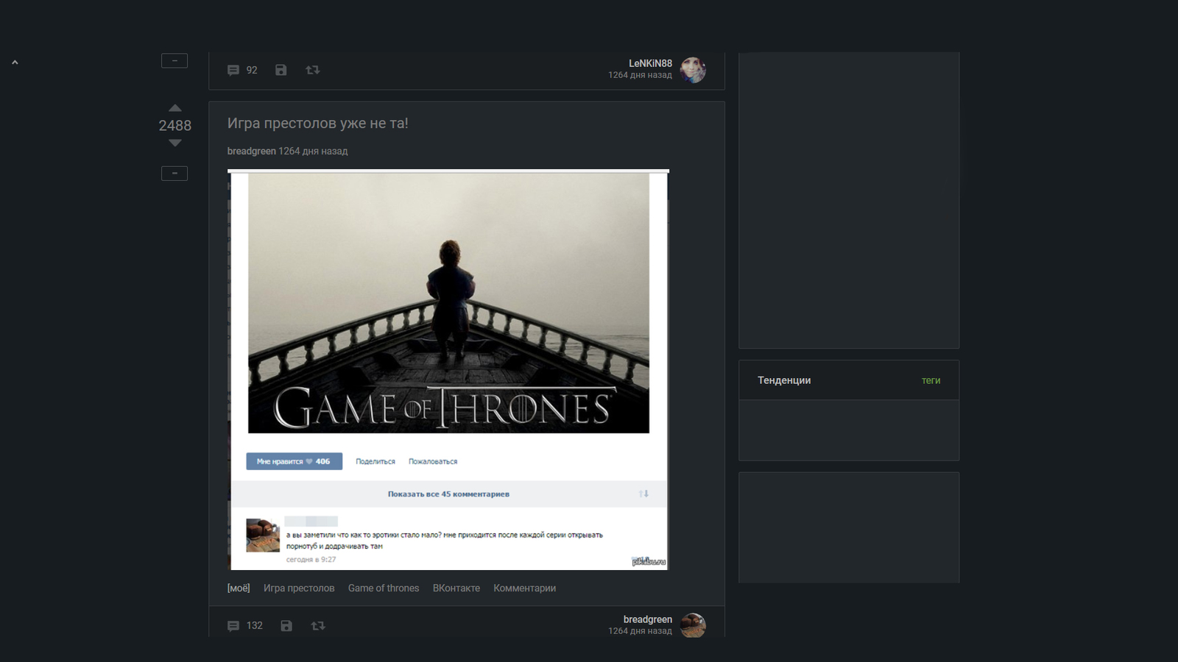Collapse the LeNKiN88 post with minus button

pyautogui.click(x=174, y=61)
